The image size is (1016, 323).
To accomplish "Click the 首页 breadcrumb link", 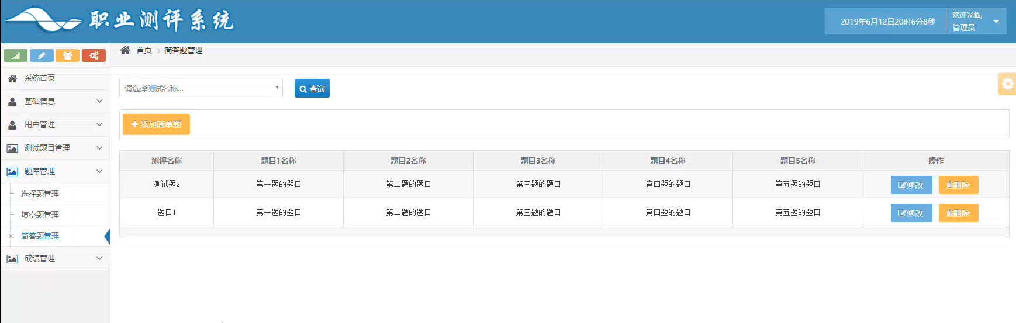I will point(144,50).
